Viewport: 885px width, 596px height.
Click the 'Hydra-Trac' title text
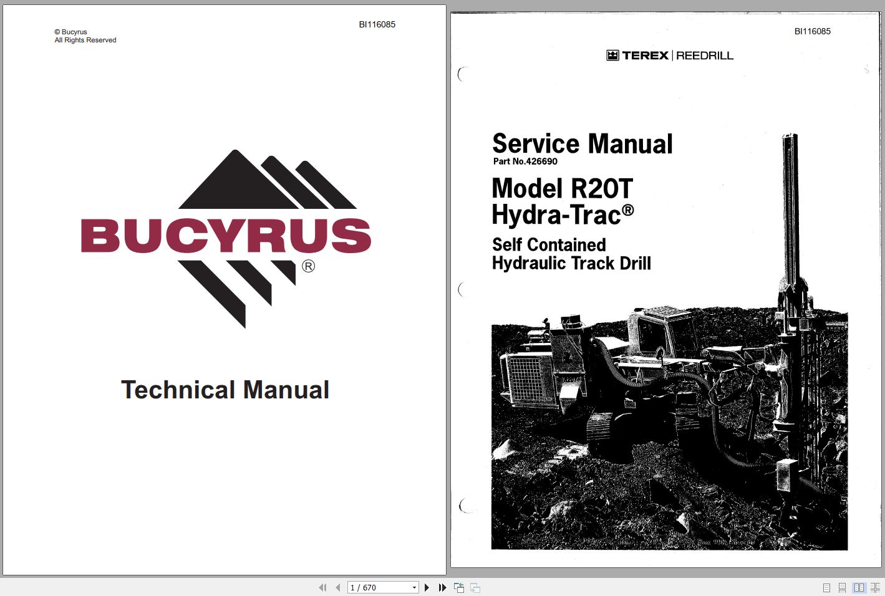pyautogui.click(x=563, y=215)
